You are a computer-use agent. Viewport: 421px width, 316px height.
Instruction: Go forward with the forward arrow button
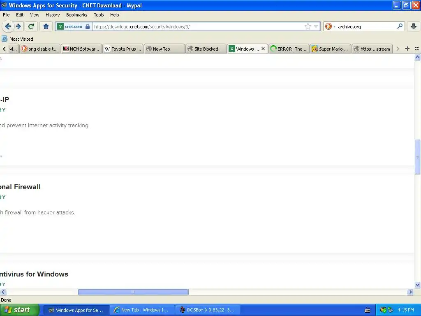pyautogui.click(x=19, y=26)
